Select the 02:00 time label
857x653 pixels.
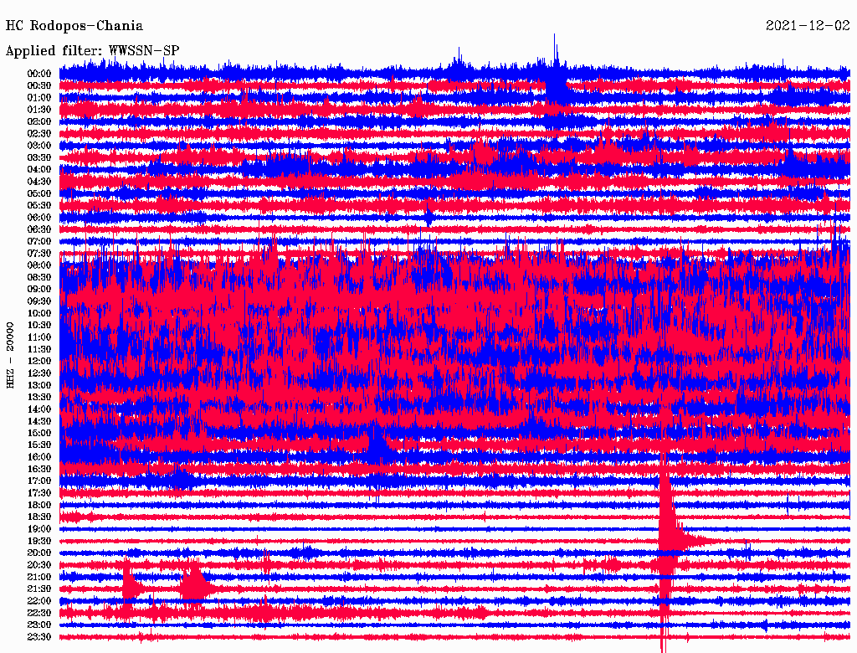(x=38, y=121)
